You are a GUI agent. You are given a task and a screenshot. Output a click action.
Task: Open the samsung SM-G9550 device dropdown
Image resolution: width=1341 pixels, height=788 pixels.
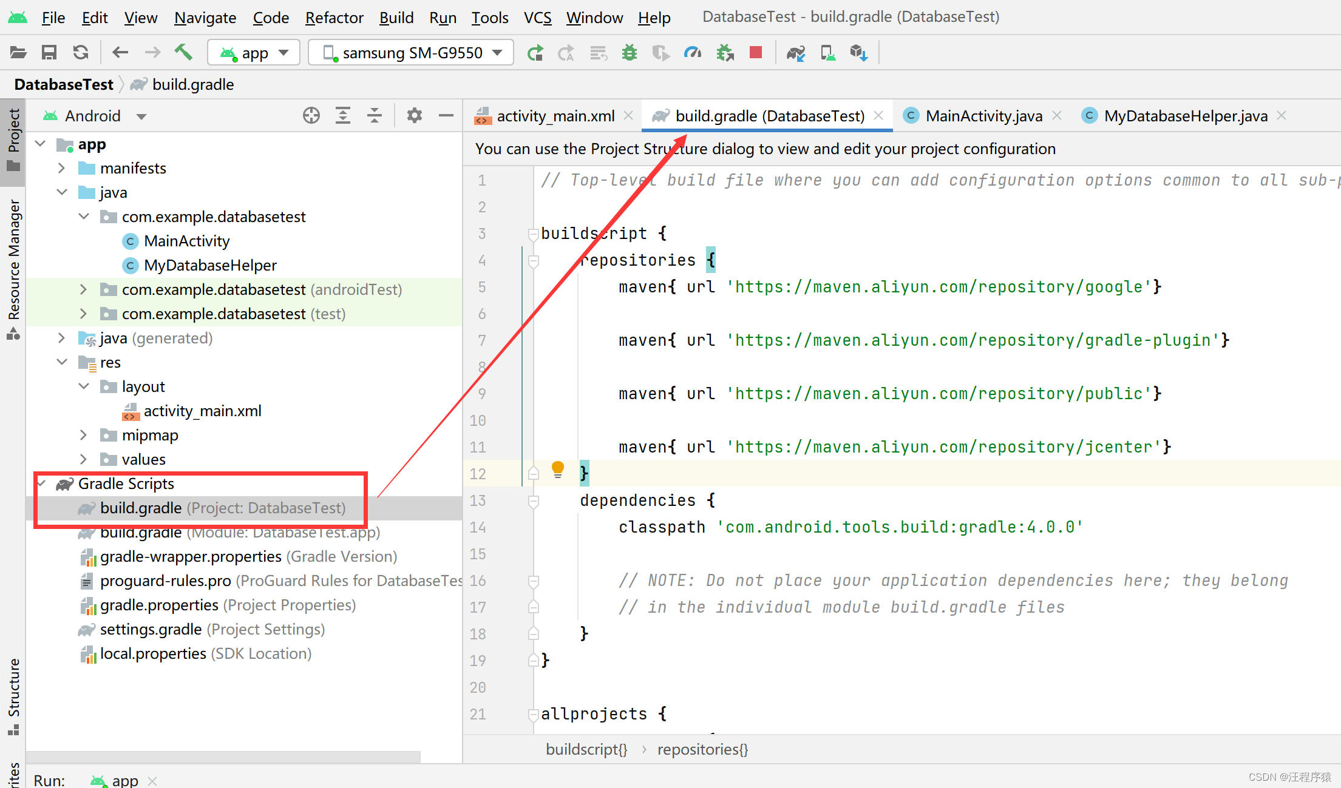pyautogui.click(x=411, y=53)
